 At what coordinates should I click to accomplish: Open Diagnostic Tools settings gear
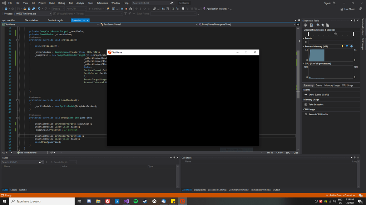pos(305,25)
